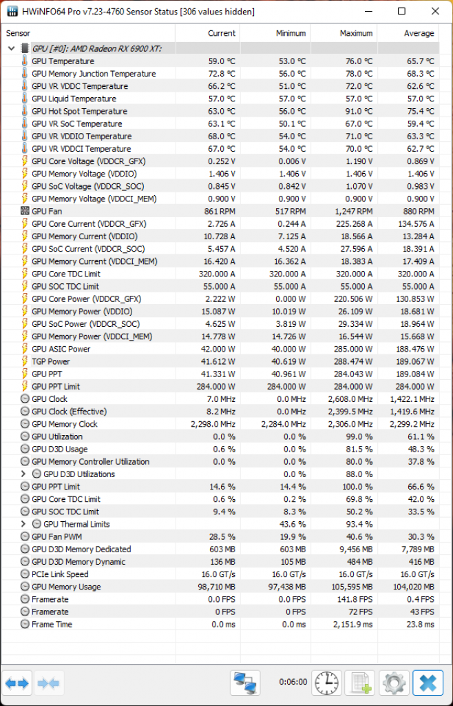This screenshot has width=453, height=706.
Task: Click the circle icon beside Frame Time
Action: coord(25,624)
